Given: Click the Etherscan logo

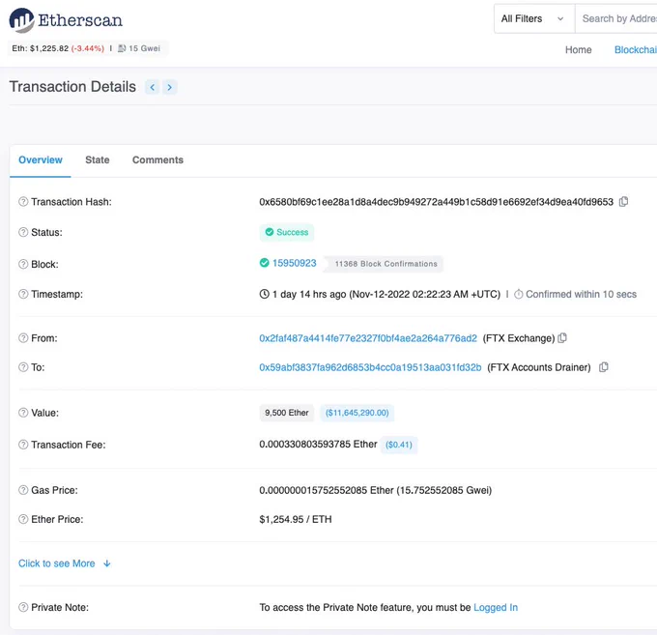Looking at the screenshot, I should point(66,20).
